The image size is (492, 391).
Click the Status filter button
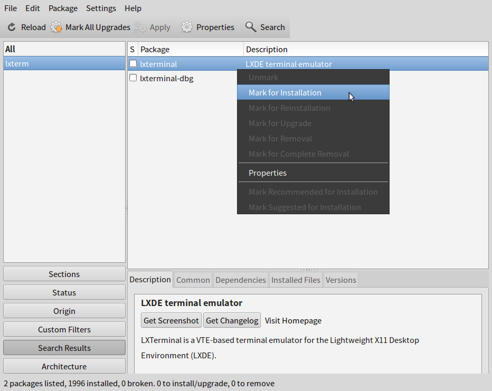click(64, 292)
